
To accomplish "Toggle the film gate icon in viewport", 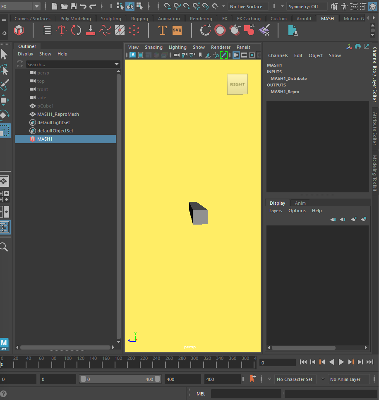I will 244,55.
